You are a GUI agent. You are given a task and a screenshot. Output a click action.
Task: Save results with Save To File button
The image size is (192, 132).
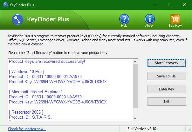coord(167,76)
